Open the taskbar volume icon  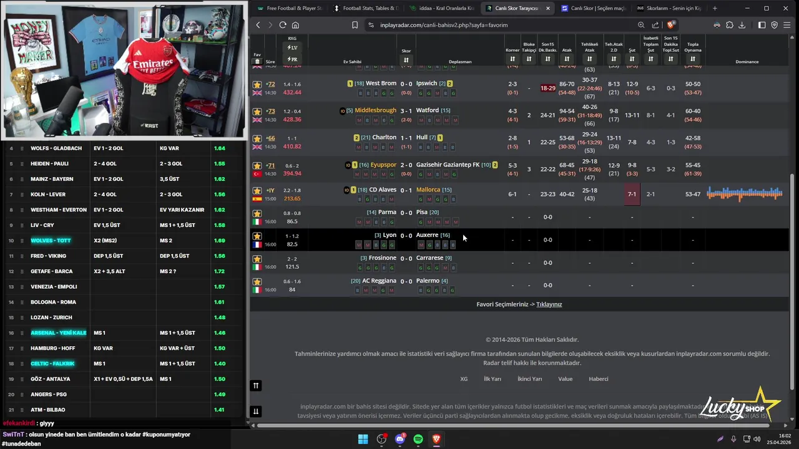pos(757,439)
